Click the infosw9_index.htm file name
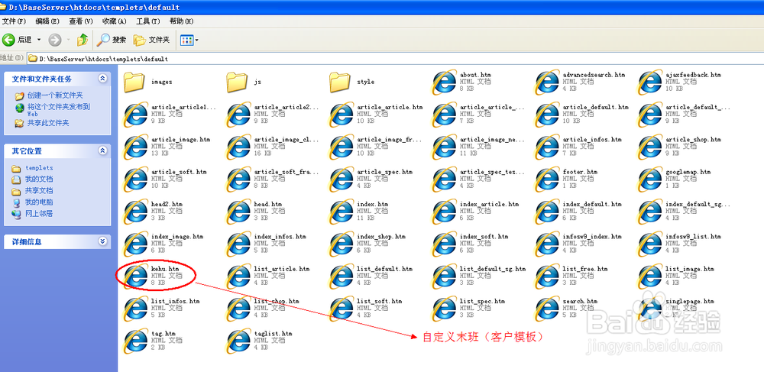 point(592,237)
